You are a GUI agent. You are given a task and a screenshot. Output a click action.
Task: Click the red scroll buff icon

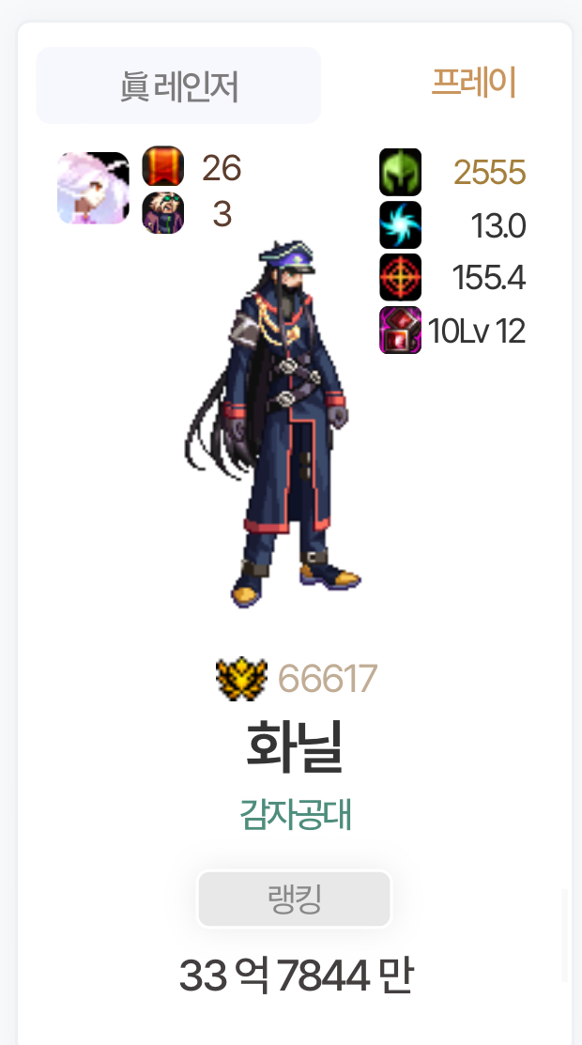163,166
